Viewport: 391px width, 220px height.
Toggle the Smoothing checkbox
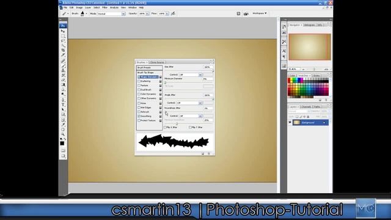(x=139, y=116)
